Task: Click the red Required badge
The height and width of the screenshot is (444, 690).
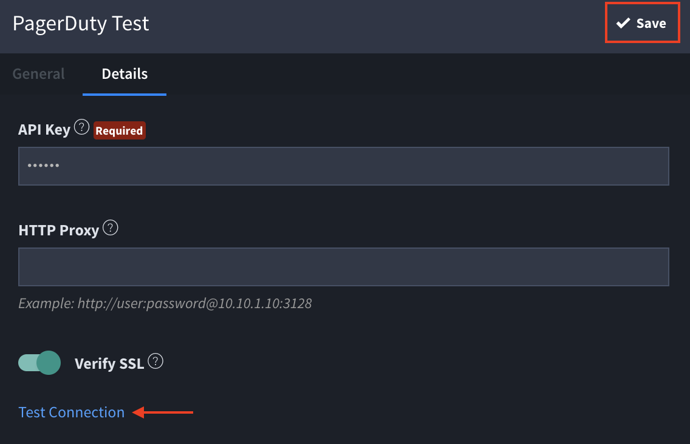Action: coord(119,130)
